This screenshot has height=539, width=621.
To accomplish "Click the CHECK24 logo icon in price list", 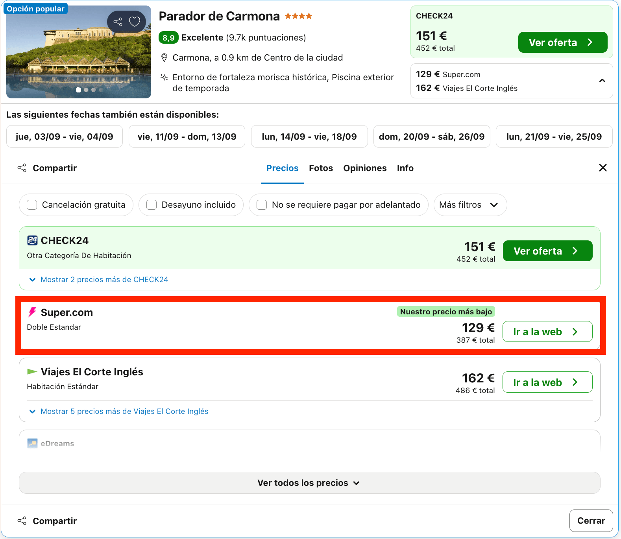I will (32, 240).
